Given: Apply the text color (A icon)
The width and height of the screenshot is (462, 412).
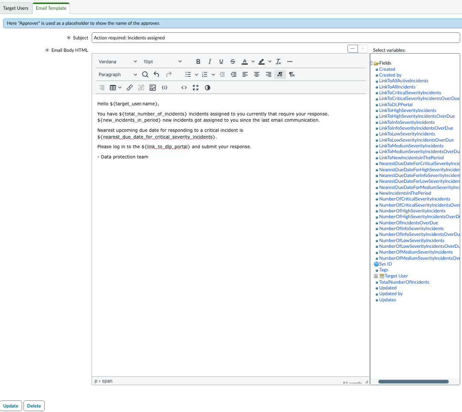Looking at the screenshot, I should point(245,62).
